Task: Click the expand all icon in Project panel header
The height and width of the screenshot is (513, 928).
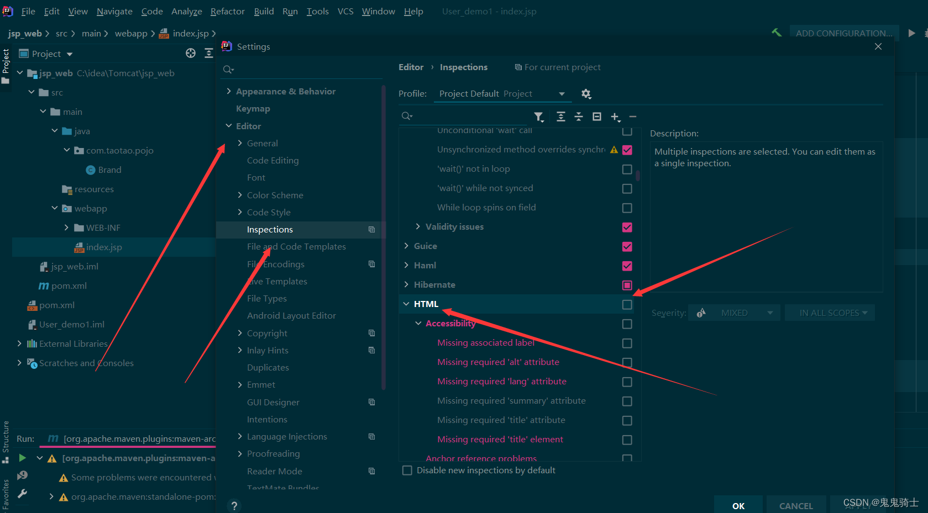Action: (x=208, y=53)
